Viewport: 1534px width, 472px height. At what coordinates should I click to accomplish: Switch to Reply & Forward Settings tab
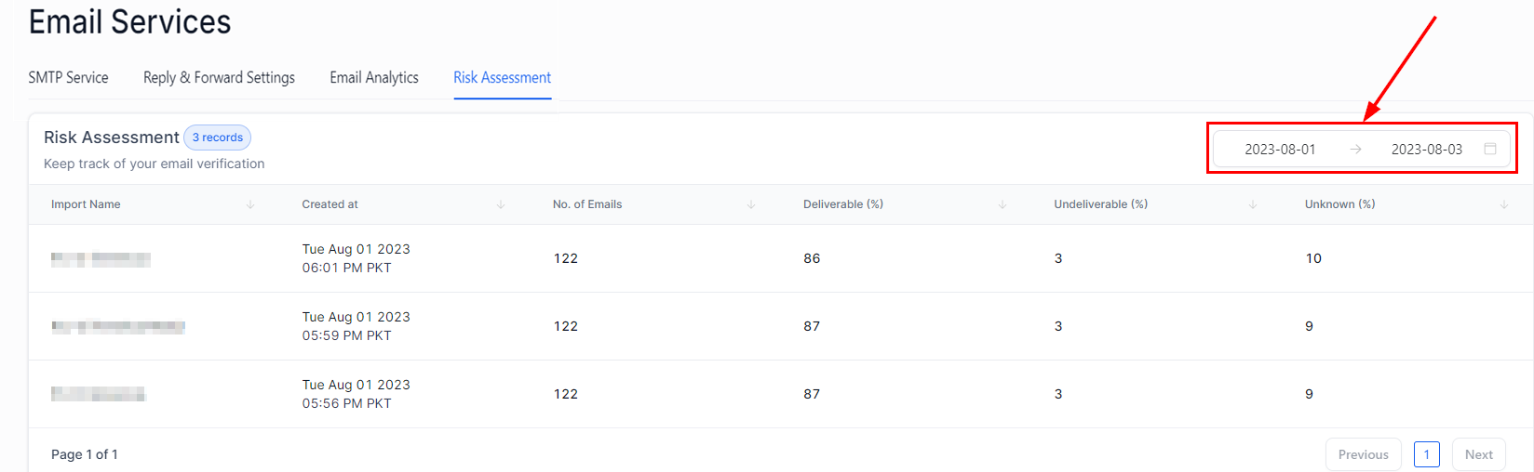click(x=219, y=77)
